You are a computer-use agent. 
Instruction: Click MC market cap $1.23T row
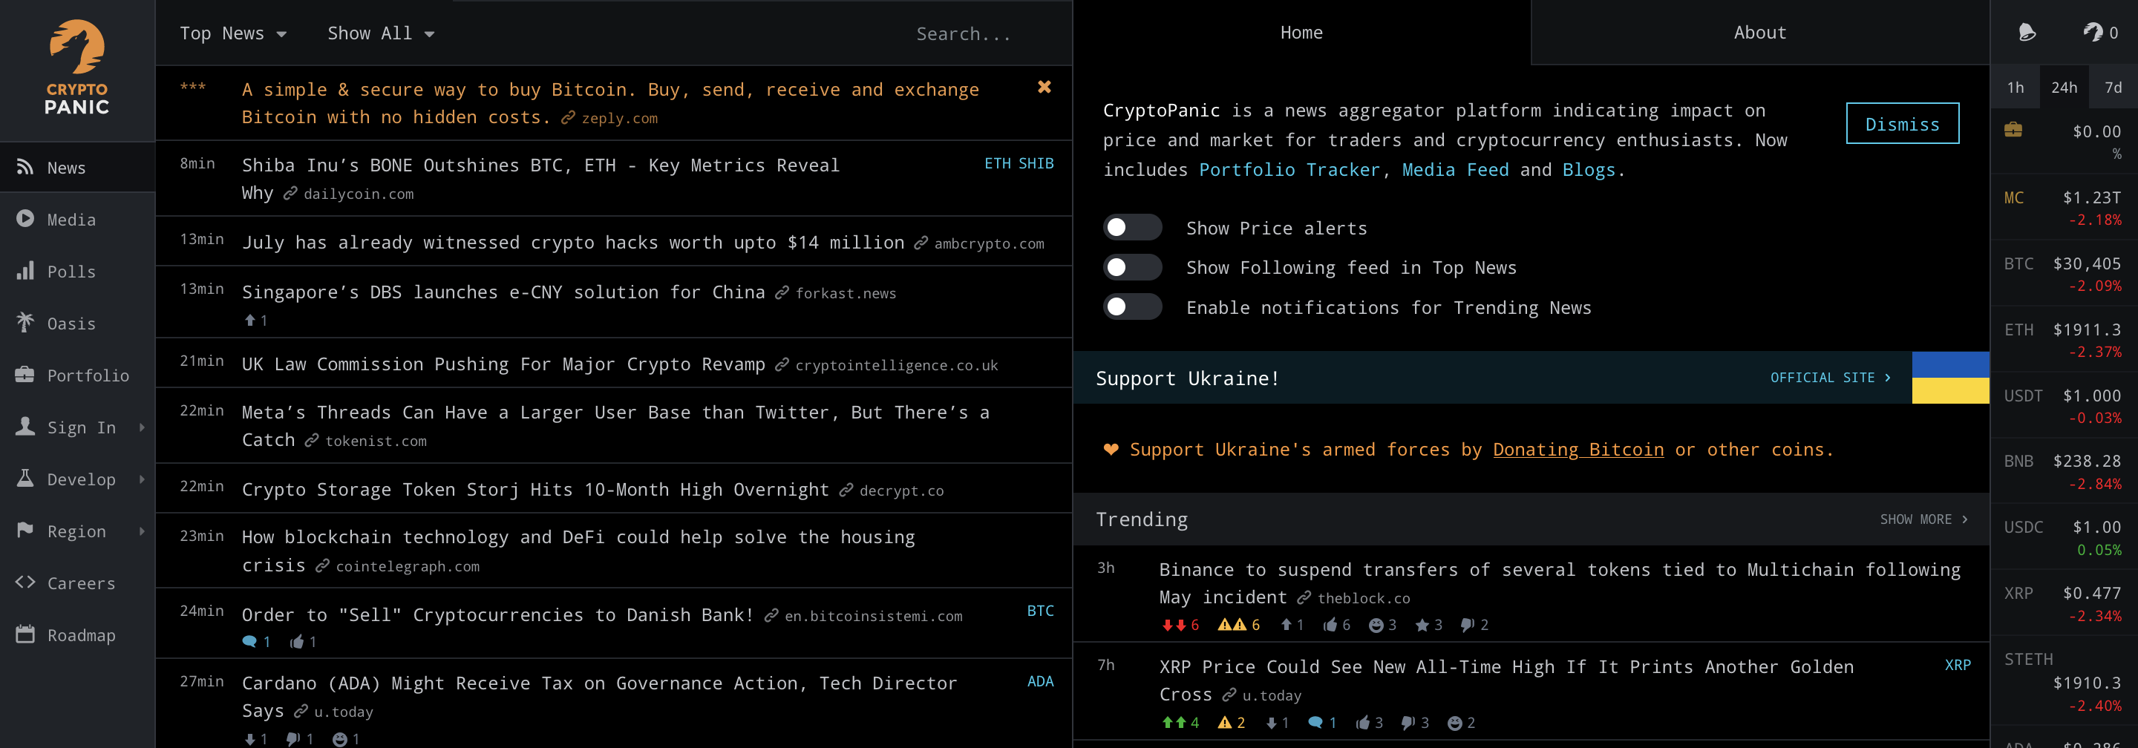point(2063,207)
